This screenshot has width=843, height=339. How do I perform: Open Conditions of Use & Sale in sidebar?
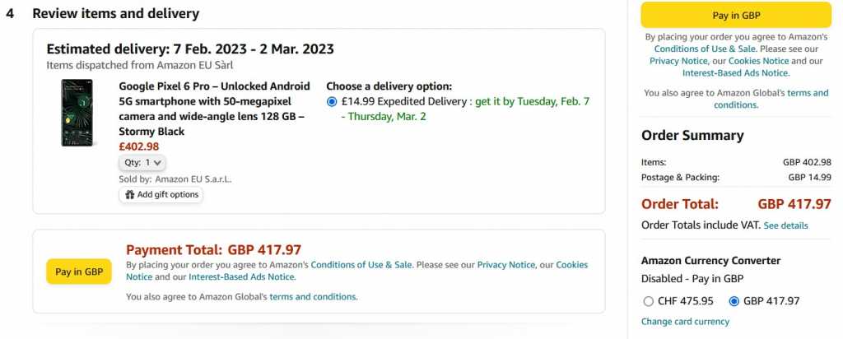point(706,49)
